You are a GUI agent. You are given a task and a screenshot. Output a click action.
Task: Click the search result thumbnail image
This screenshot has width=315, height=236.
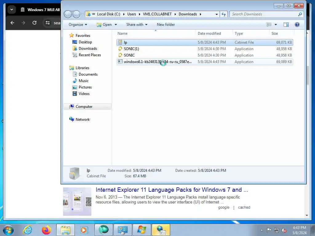coord(77,202)
